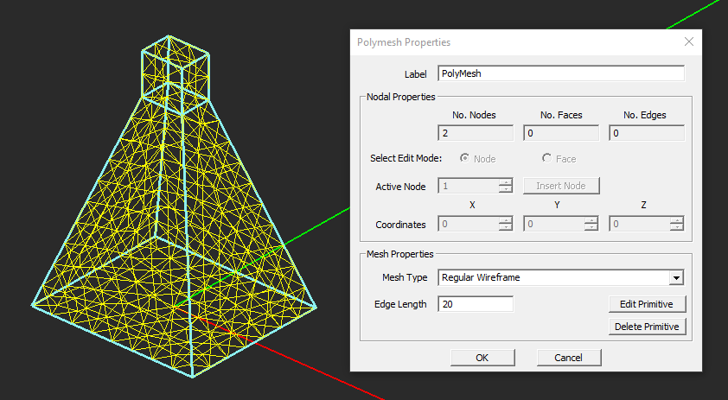Click the No. Faces field
Screen dimensions: 728x400
click(561, 133)
